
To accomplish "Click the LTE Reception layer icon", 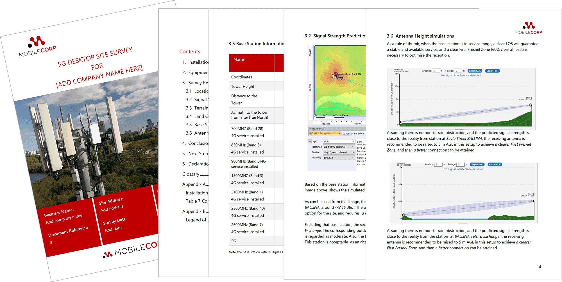I will (x=311, y=134).
